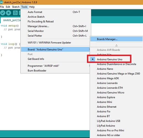
Task: Select Arduino/Genuino Mega or Mega 2560
Action: tap(116, 74)
